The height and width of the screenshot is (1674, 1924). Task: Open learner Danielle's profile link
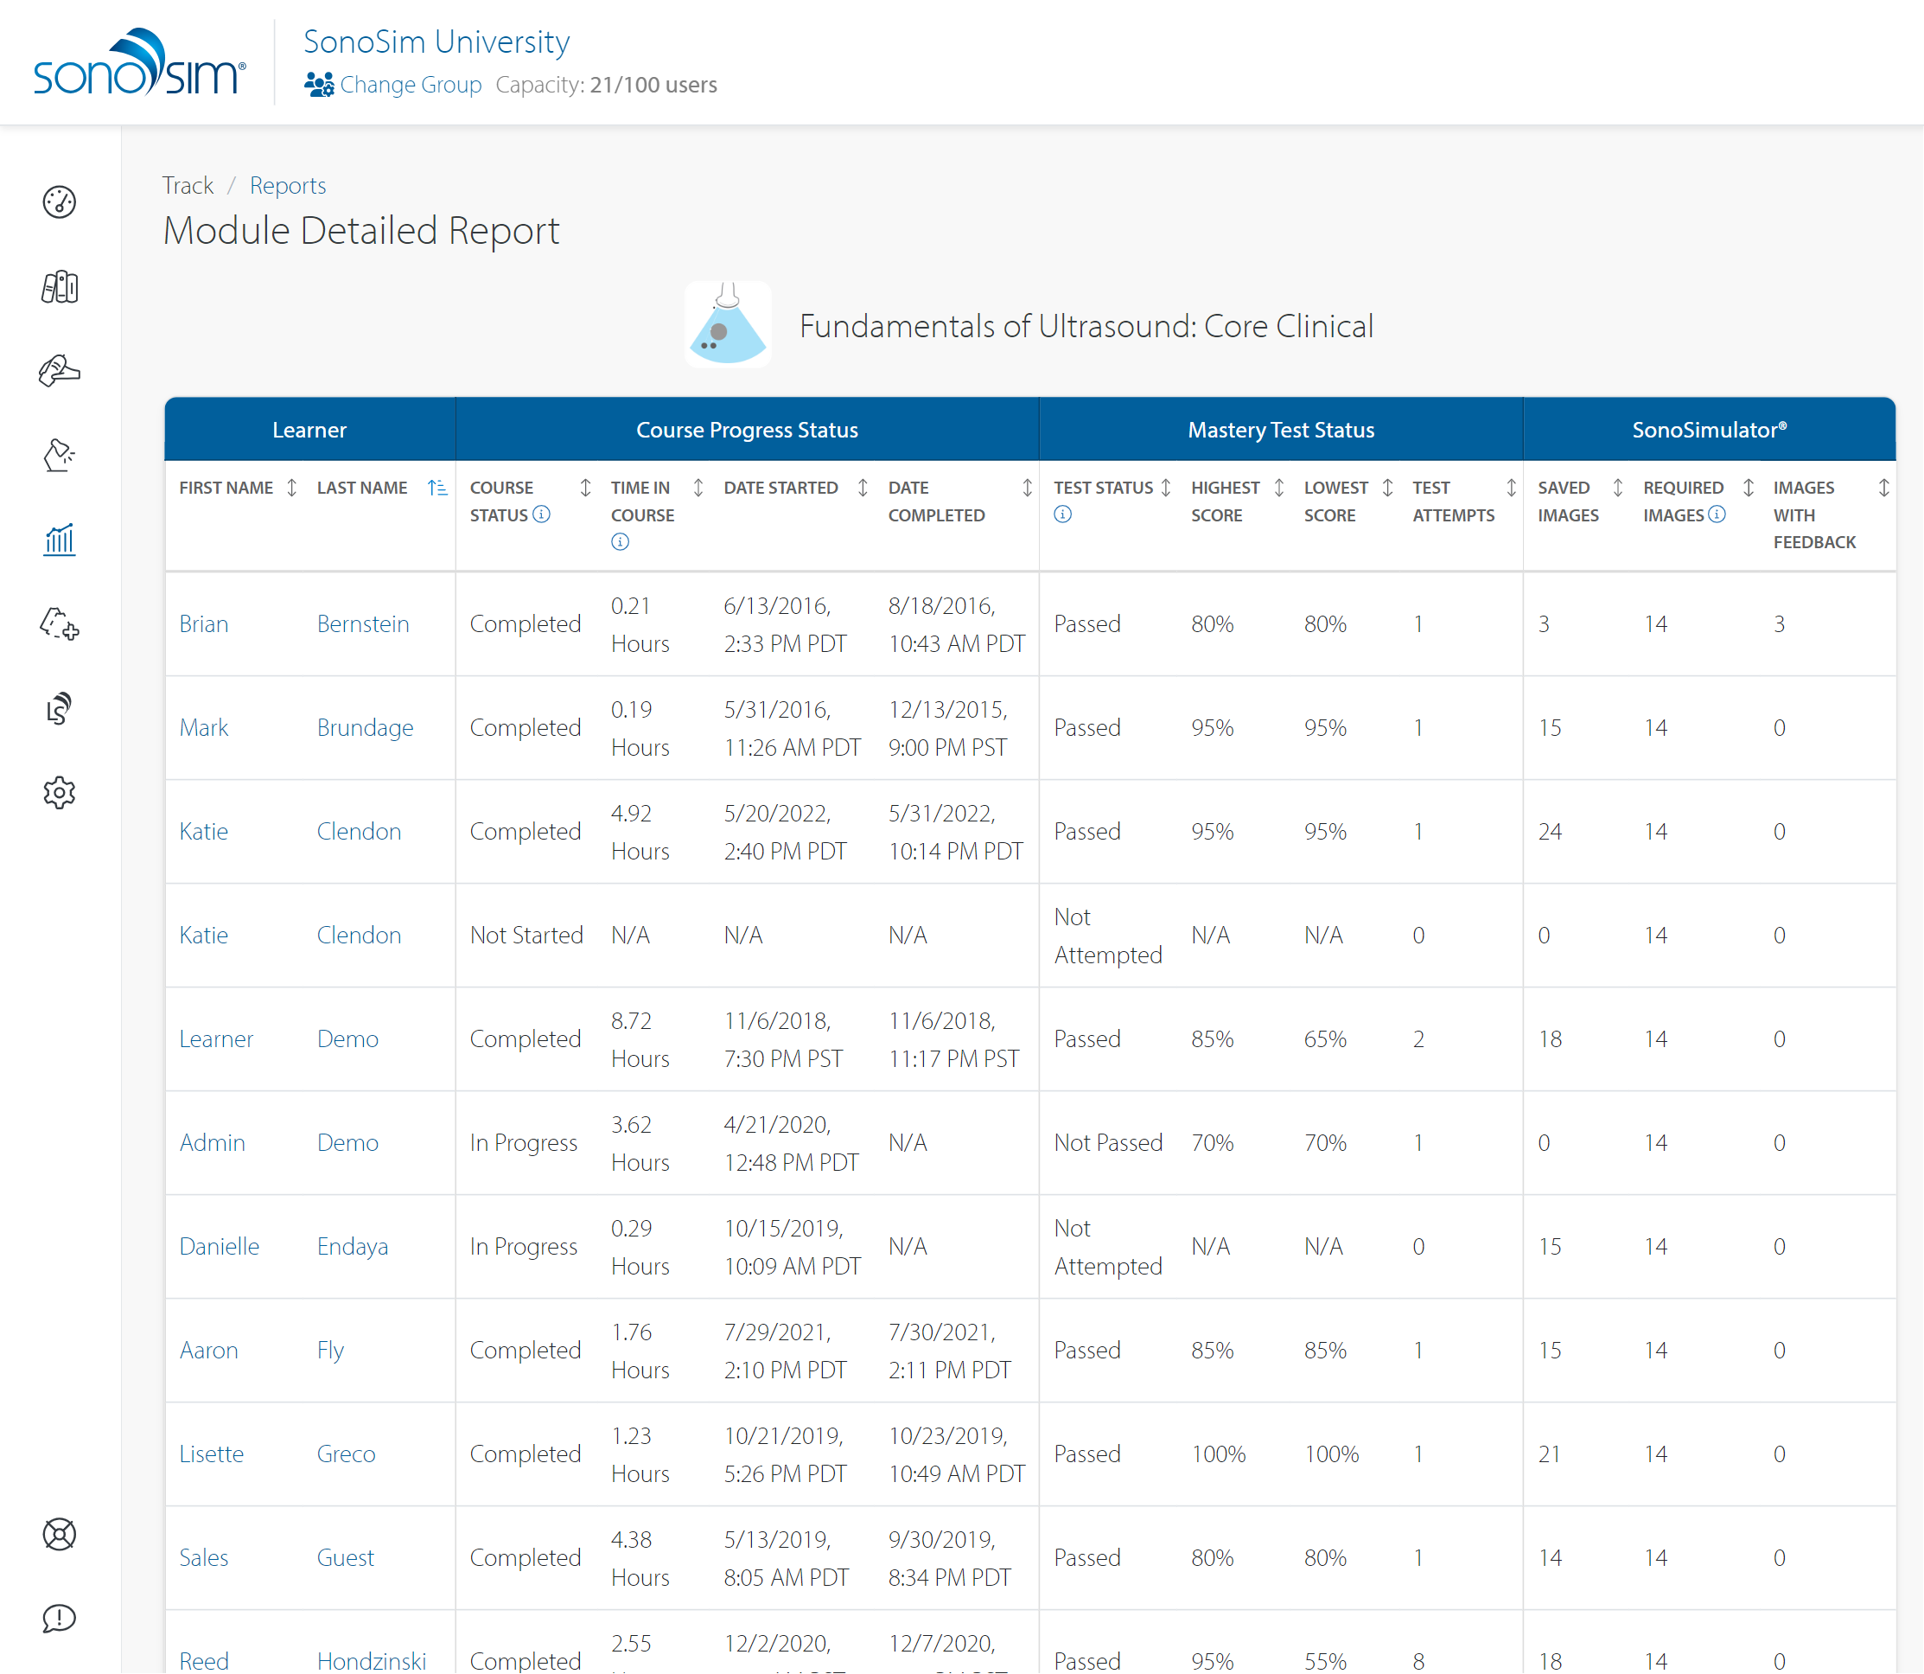220,1246
